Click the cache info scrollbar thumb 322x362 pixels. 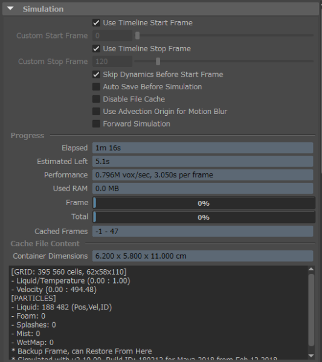point(311,310)
